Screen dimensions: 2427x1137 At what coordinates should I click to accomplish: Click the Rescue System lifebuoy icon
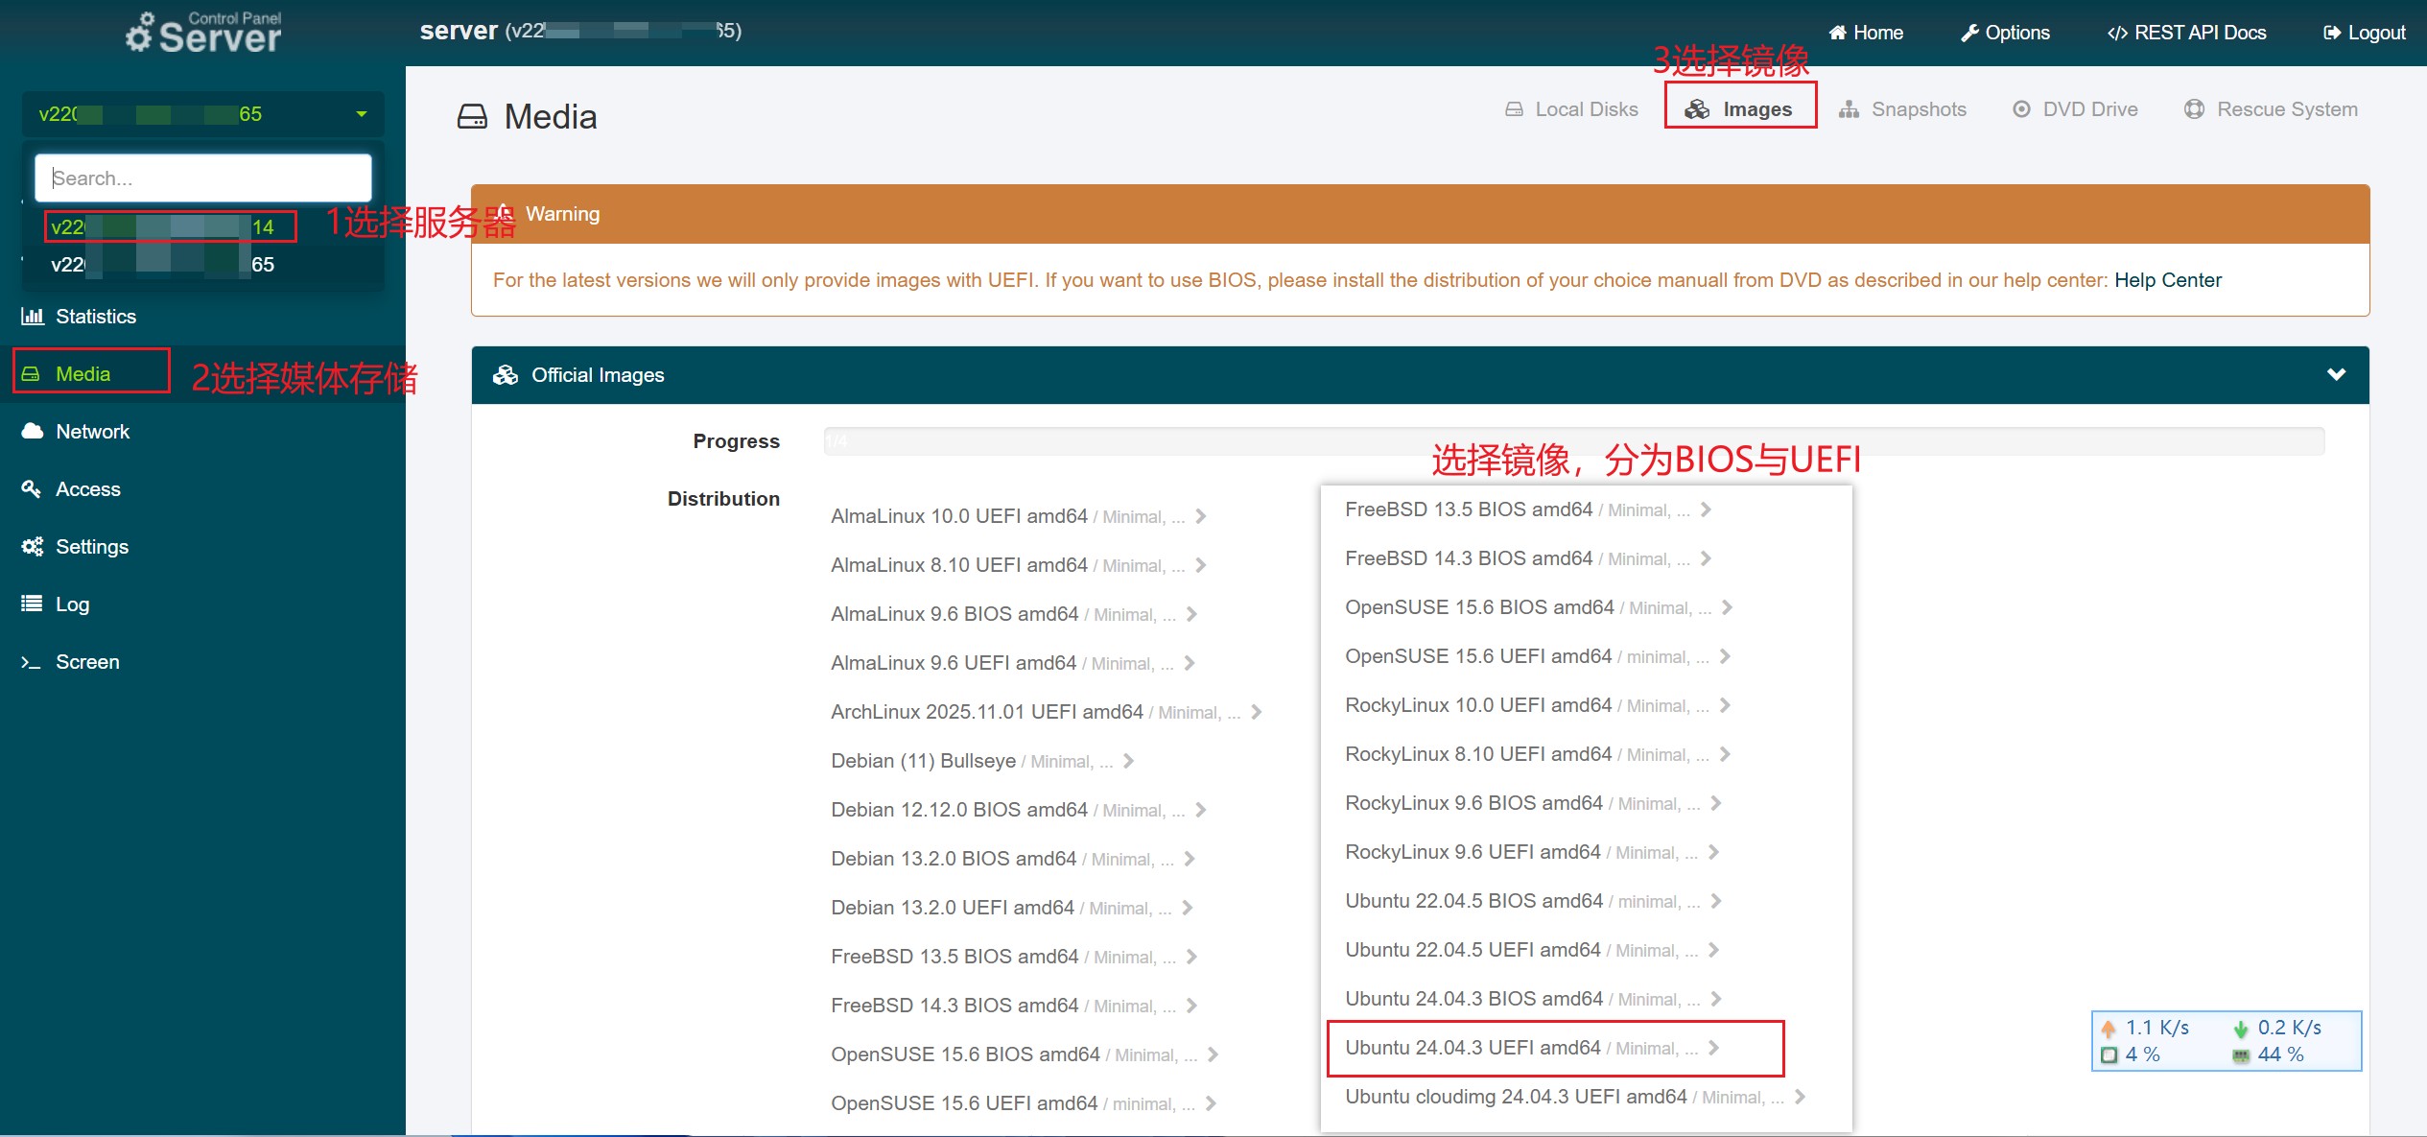coord(2194,109)
